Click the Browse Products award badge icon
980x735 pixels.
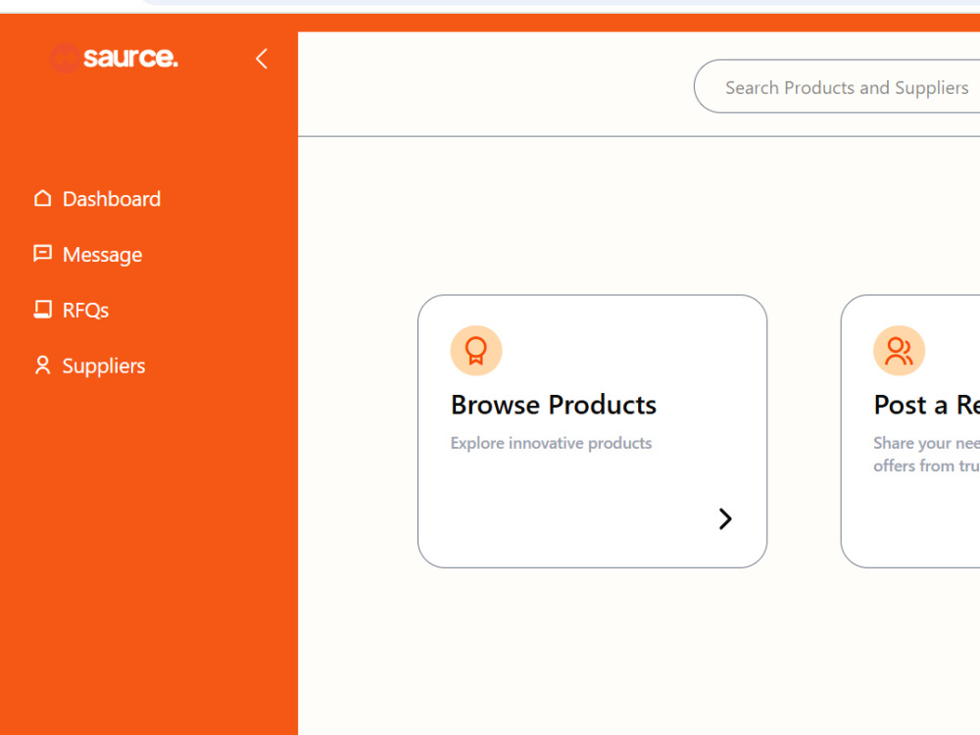tap(476, 351)
